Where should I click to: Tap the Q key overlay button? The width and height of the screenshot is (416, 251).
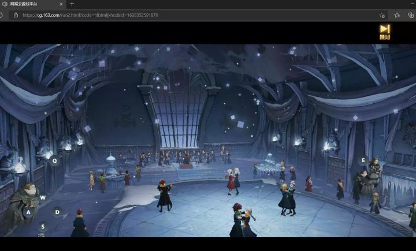pyautogui.click(x=54, y=160)
